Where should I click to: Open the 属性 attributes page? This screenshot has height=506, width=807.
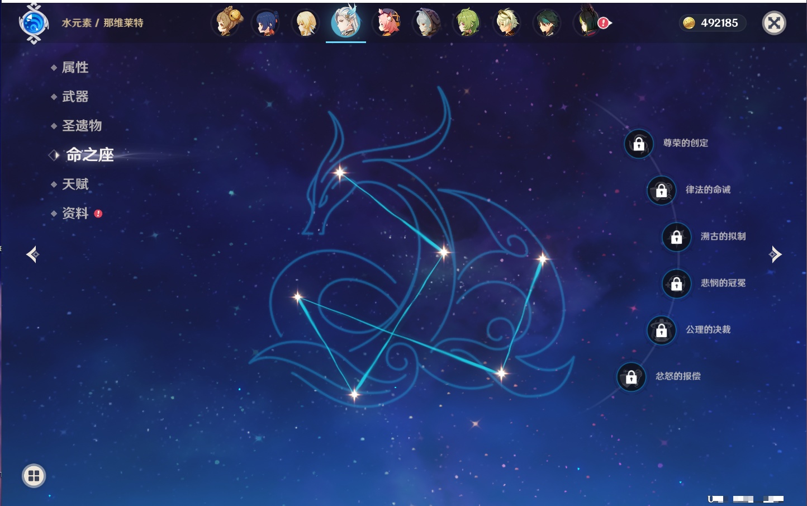click(x=75, y=68)
